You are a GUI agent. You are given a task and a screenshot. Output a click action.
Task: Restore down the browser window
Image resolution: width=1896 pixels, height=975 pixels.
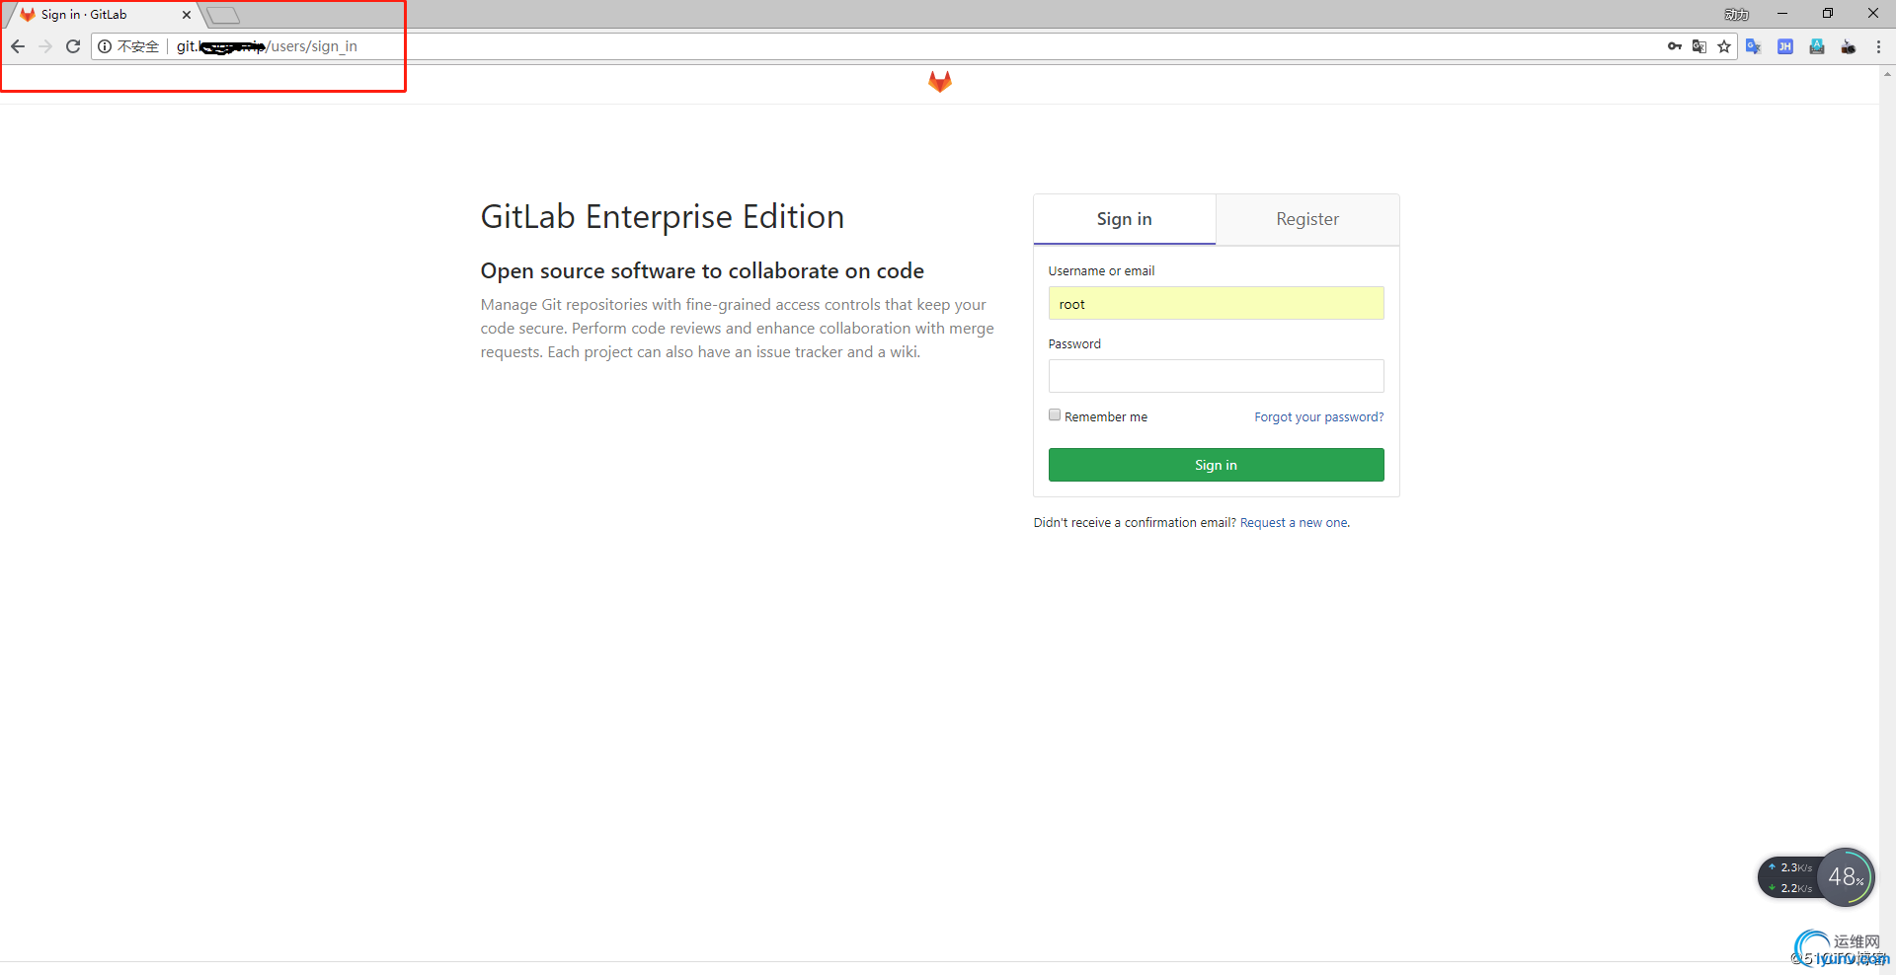tap(1828, 14)
